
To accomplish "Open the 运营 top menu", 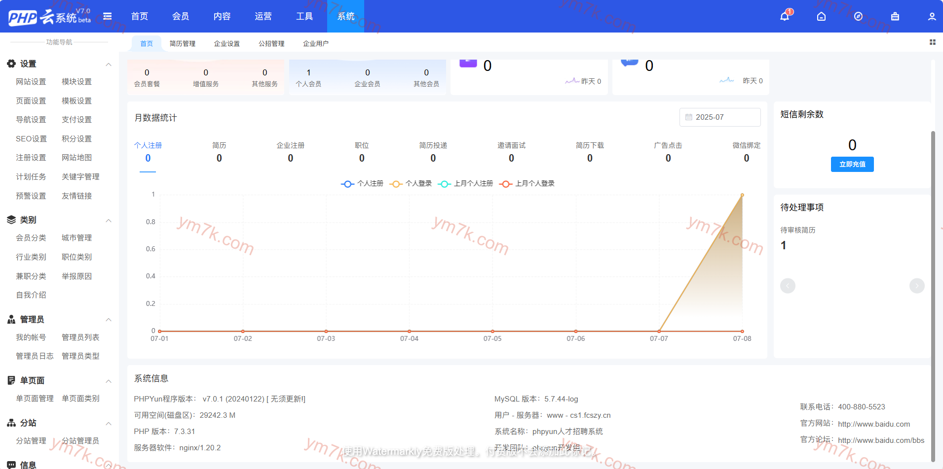I will click(263, 16).
